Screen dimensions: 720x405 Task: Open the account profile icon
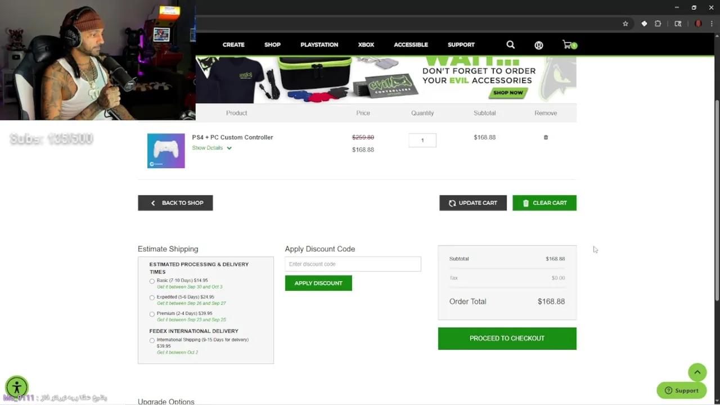point(539,45)
